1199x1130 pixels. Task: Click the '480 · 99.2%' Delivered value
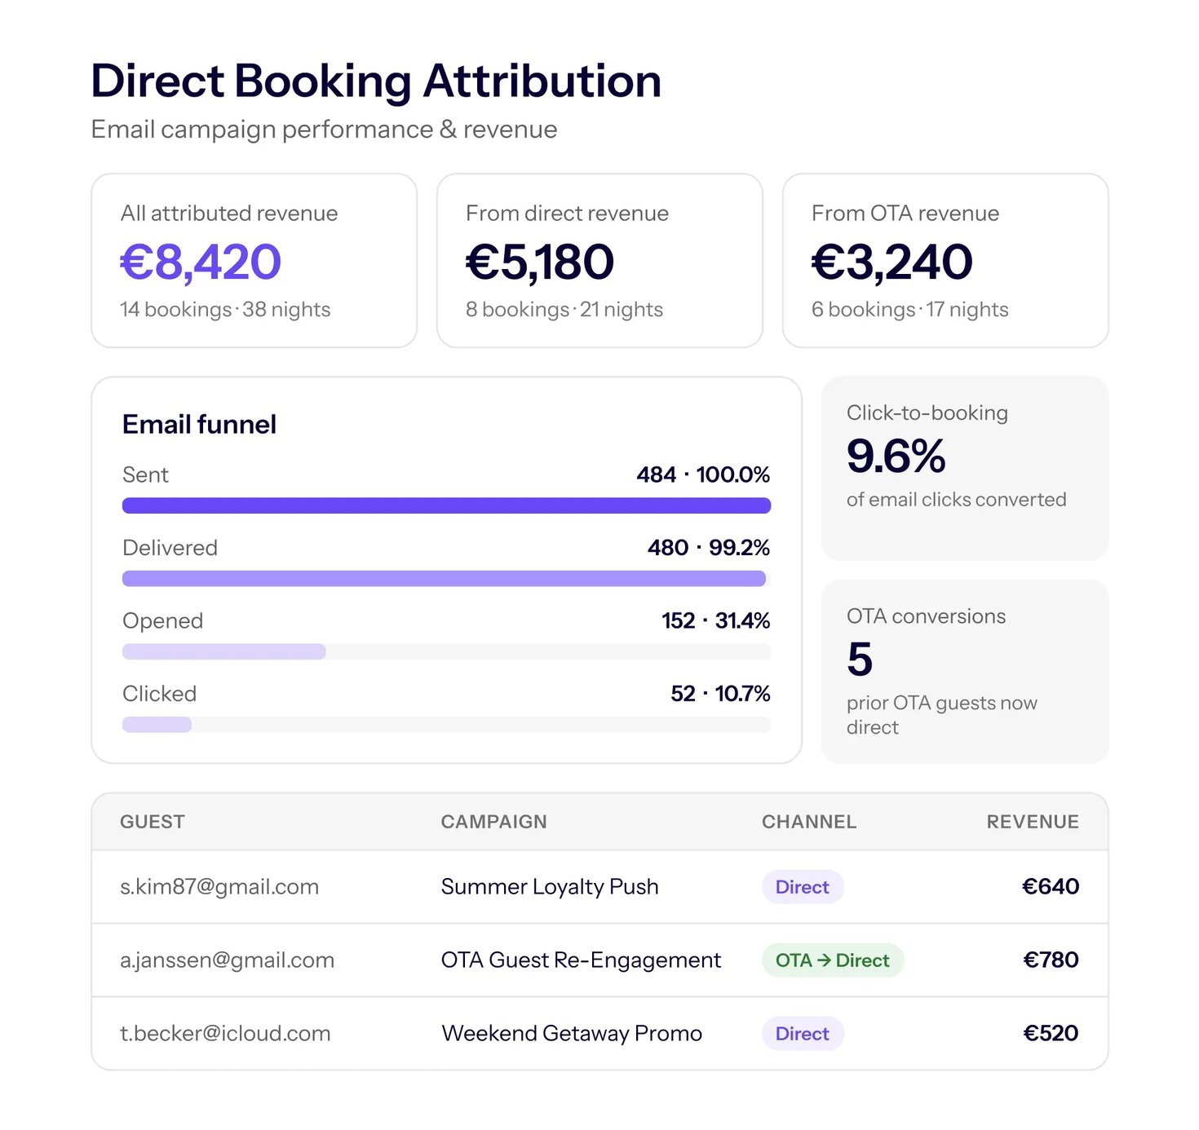[709, 548]
